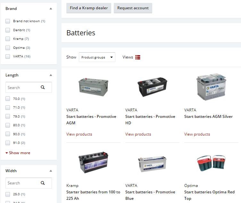Click the Kramp brand label above starter batteries
The image size is (241, 203).
72,186
